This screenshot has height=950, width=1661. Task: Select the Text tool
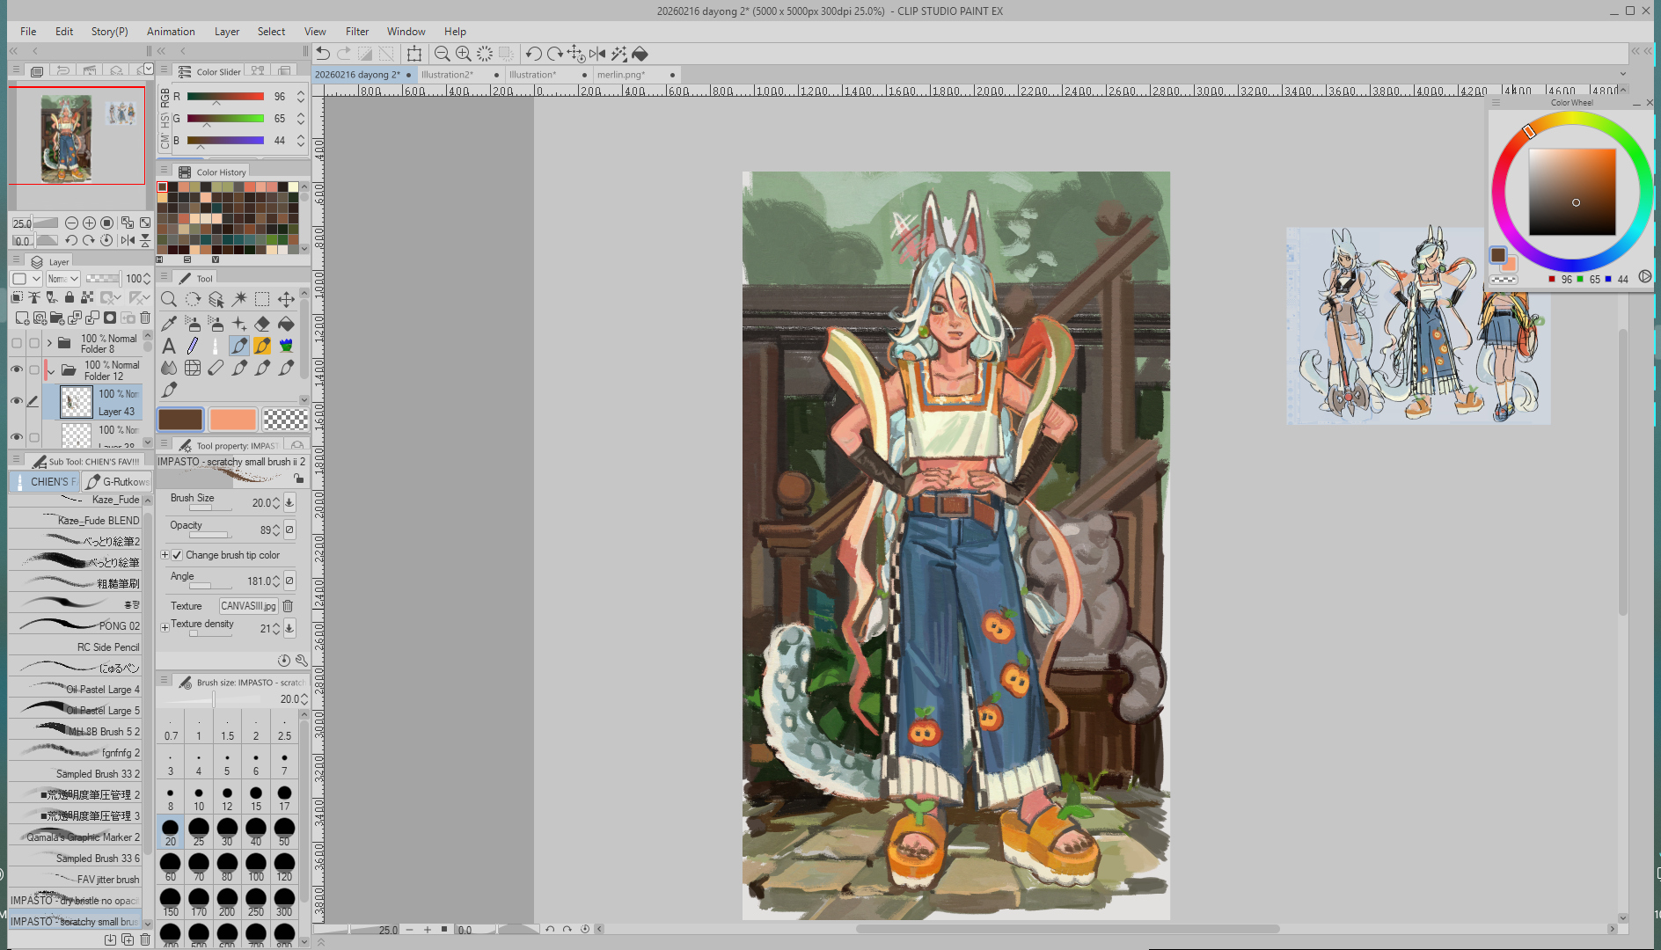coord(169,346)
